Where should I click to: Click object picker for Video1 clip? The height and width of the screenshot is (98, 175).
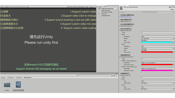pos(174,83)
